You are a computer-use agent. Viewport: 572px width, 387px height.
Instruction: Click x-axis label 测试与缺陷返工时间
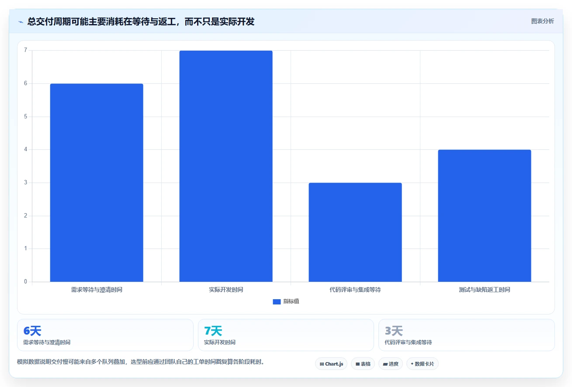[x=485, y=290]
